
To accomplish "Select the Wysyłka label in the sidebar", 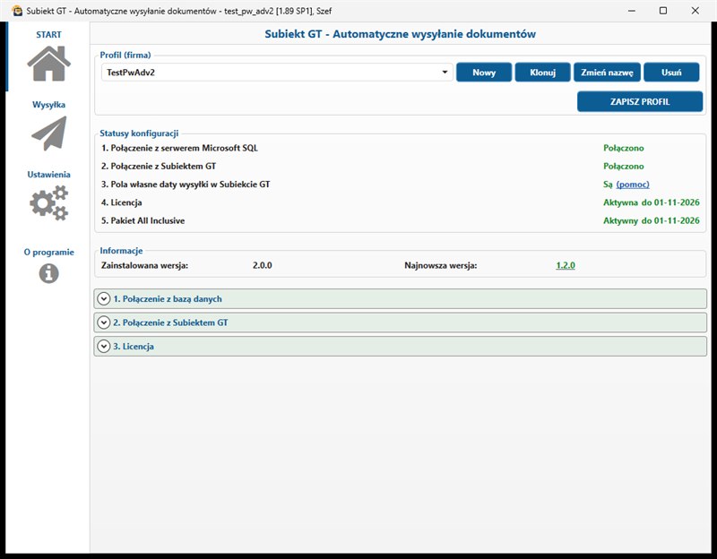I will pos(48,105).
